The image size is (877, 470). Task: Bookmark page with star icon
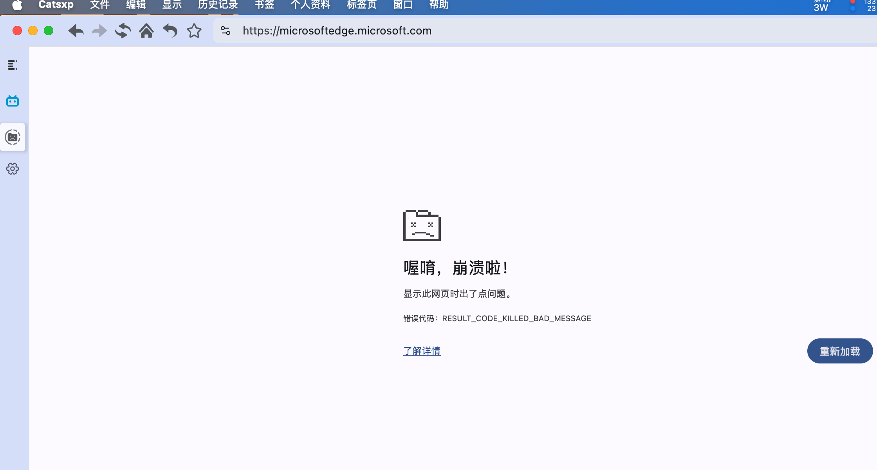tap(194, 31)
